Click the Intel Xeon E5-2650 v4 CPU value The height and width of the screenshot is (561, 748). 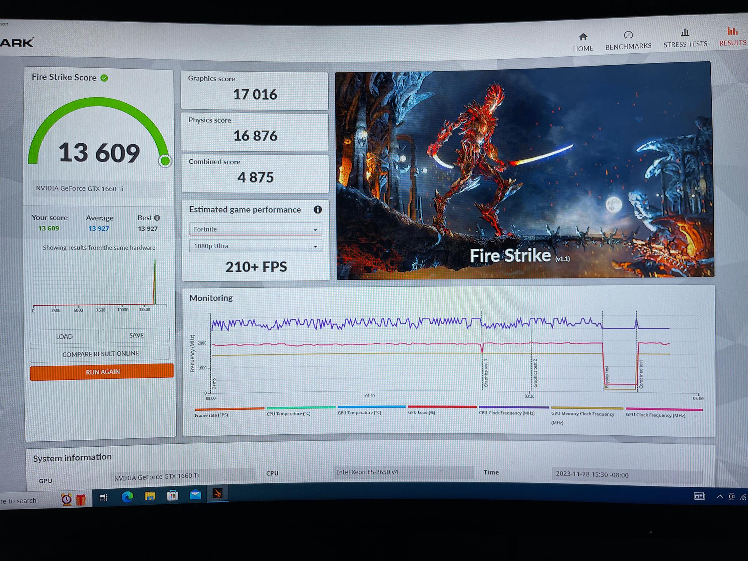[x=367, y=472]
